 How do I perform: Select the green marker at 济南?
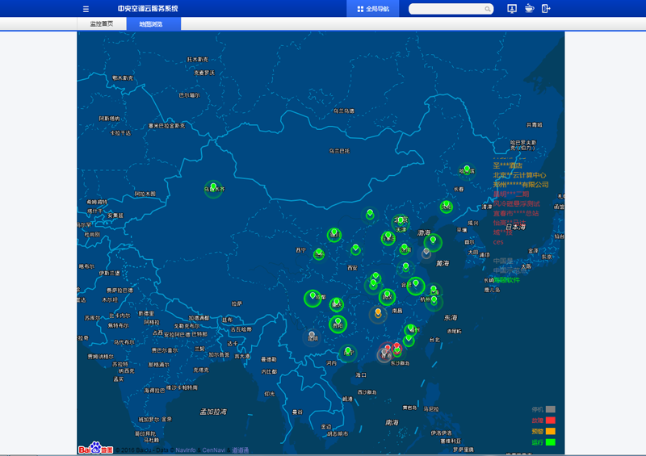point(405,248)
